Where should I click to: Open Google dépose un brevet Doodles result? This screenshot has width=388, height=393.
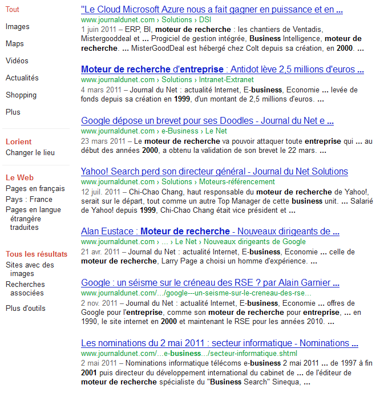(x=207, y=121)
